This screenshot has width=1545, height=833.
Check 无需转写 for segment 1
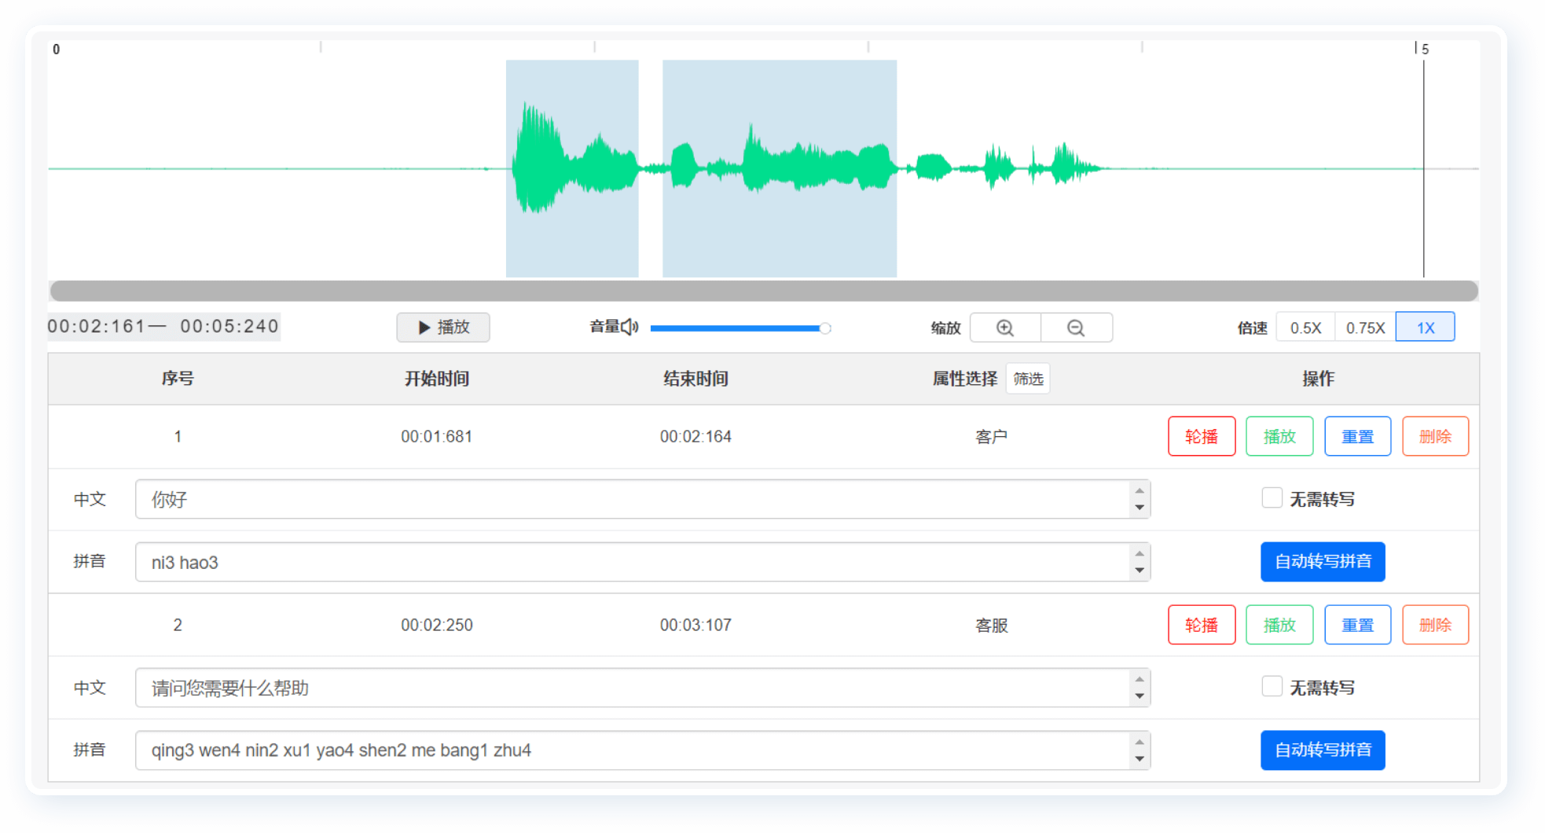[x=1272, y=498]
